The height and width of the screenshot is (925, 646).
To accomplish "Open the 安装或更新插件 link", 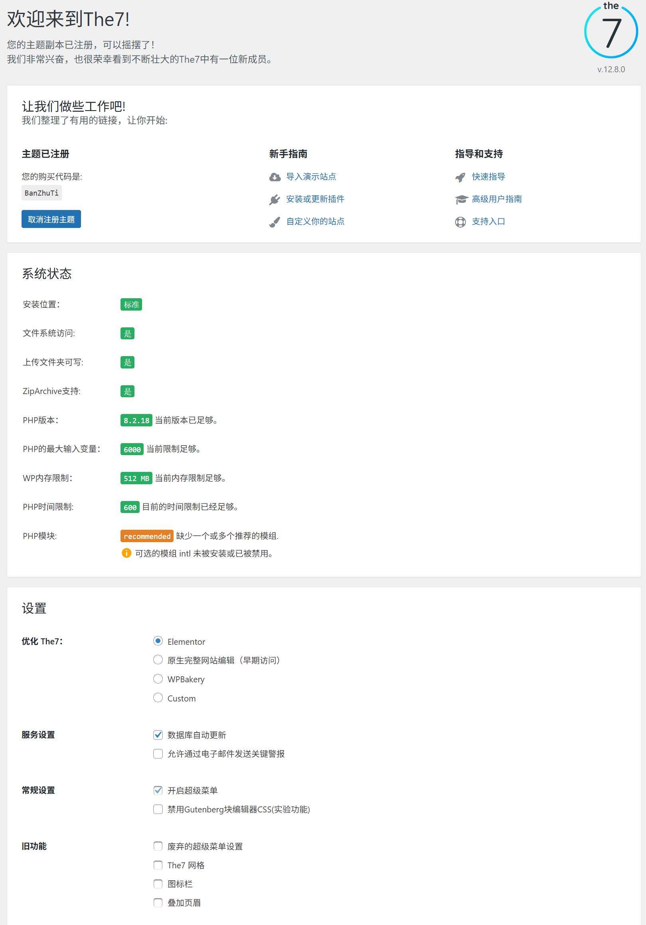I will click(315, 199).
